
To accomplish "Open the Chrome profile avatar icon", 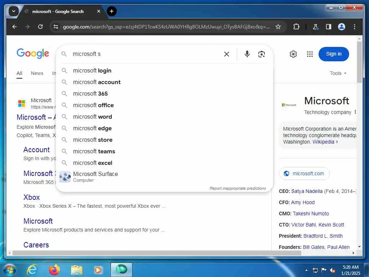I will click(x=342, y=27).
